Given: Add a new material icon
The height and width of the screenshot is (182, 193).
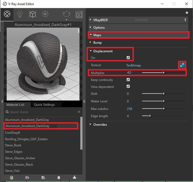Looking at the screenshot, I should tap(12, 177).
